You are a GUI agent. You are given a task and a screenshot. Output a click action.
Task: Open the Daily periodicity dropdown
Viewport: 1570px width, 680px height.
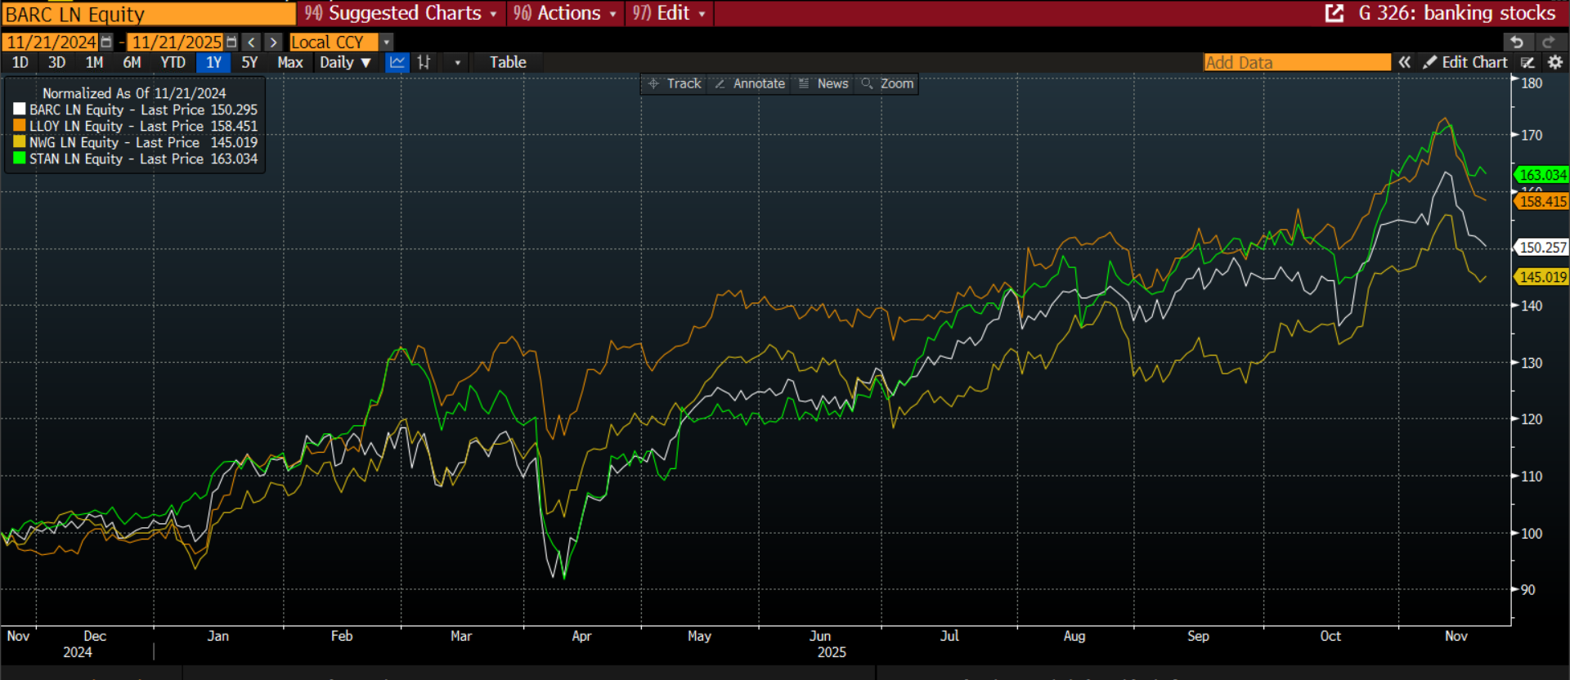345,62
